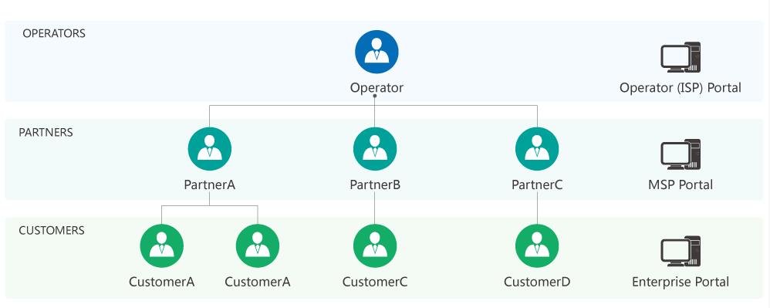This screenshot has width=770, height=308.
Task: Click the Operator text label
Action: (x=377, y=88)
